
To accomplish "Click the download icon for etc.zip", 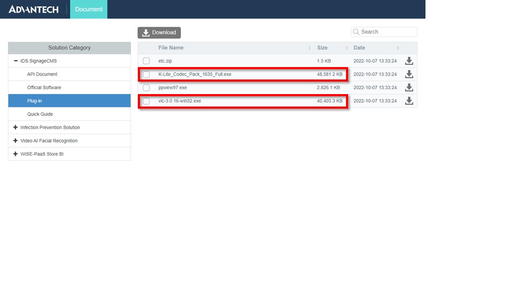I will (409, 61).
